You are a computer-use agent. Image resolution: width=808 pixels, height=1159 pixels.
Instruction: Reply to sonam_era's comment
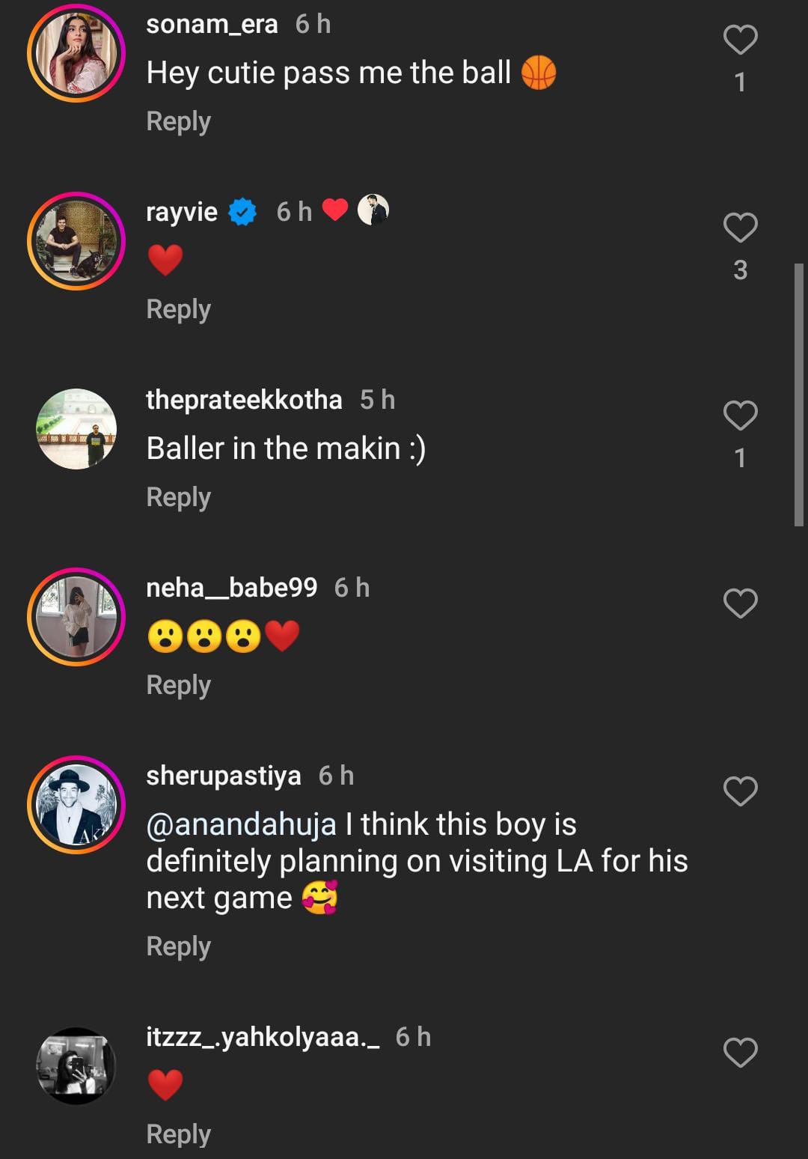(178, 121)
